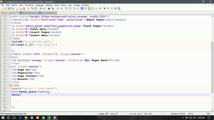Toggle Show All Characters toolbar button
The height and width of the screenshot is (120, 214).
(78, 9)
